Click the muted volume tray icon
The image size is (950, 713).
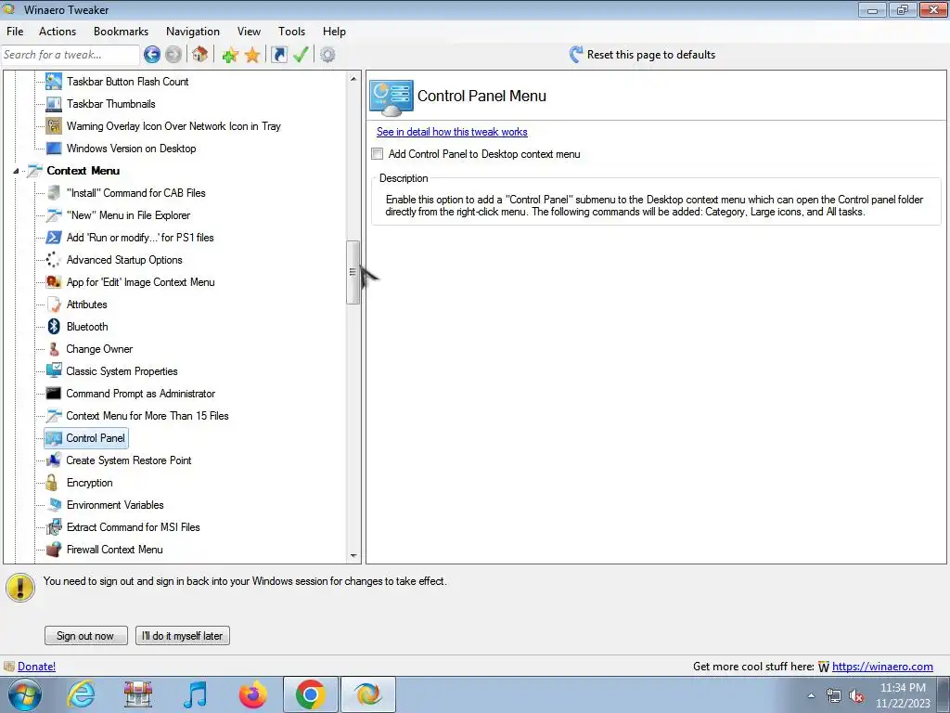coord(856,696)
